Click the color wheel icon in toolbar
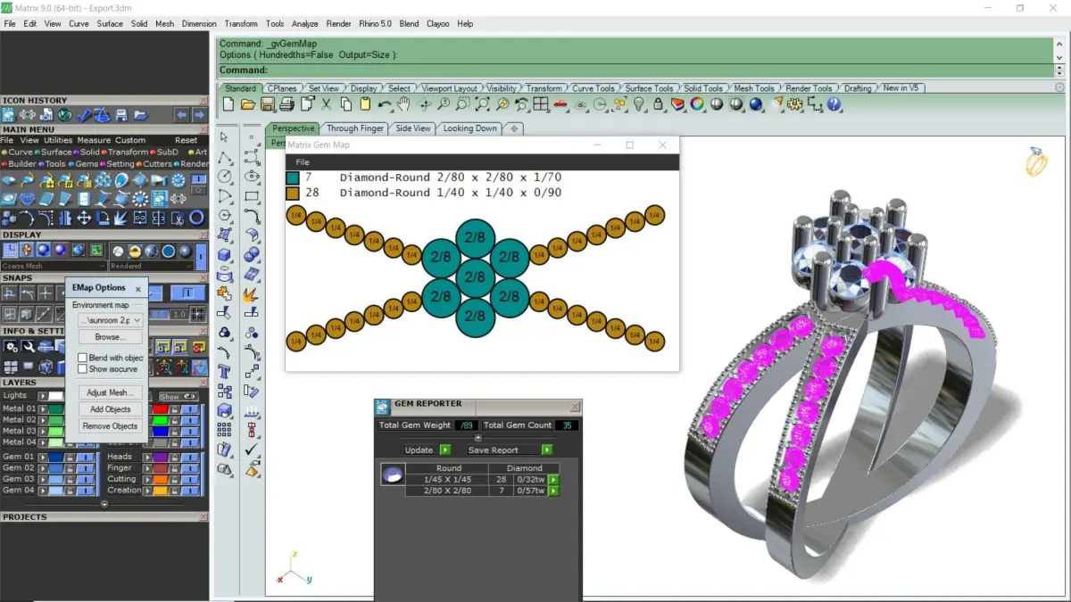The width and height of the screenshot is (1071, 602). pos(697,104)
